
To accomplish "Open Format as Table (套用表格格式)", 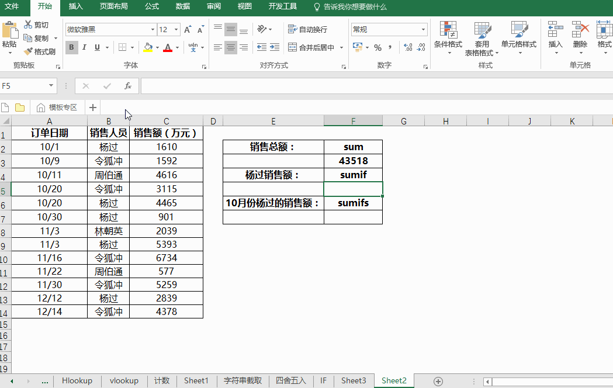I will [x=482, y=39].
